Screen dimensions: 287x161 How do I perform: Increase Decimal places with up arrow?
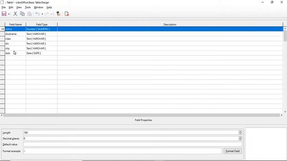click(240, 137)
